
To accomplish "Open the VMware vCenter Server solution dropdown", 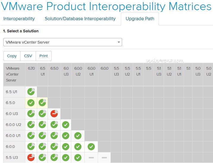I will tap(63, 42).
